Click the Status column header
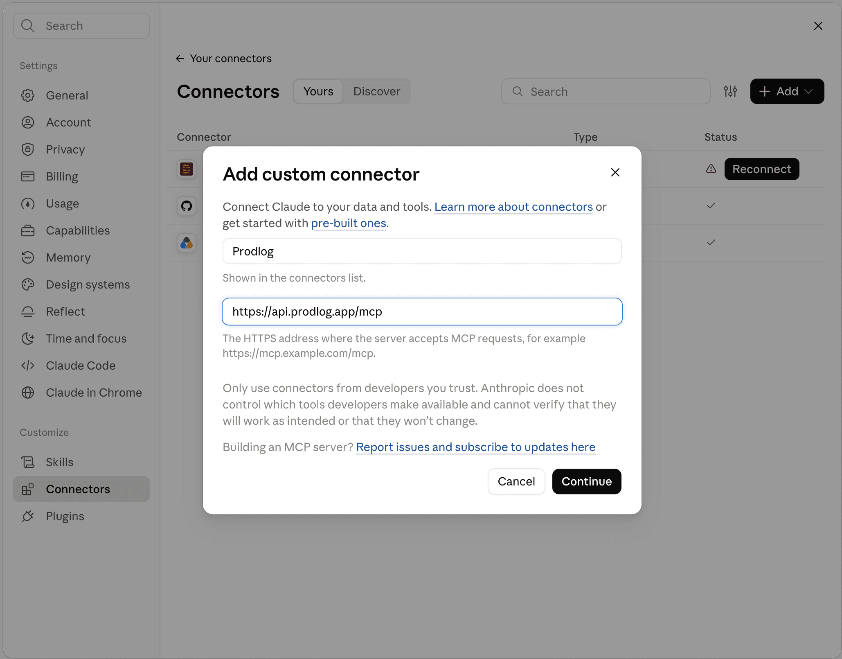Image resolution: width=842 pixels, height=659 pixels. (x=720, y=137)
